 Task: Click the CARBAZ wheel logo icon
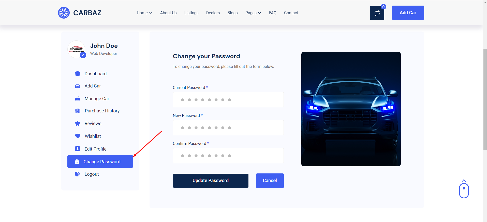pyautogui.click(x=64, y=13)
